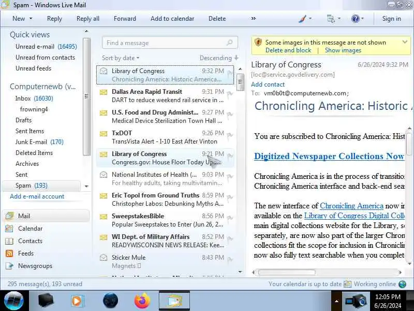Open the Chronicling America hyperlink in body
The height and width of the screenshot is (311, 414).
pyautogui.click(x=351, y=206)
